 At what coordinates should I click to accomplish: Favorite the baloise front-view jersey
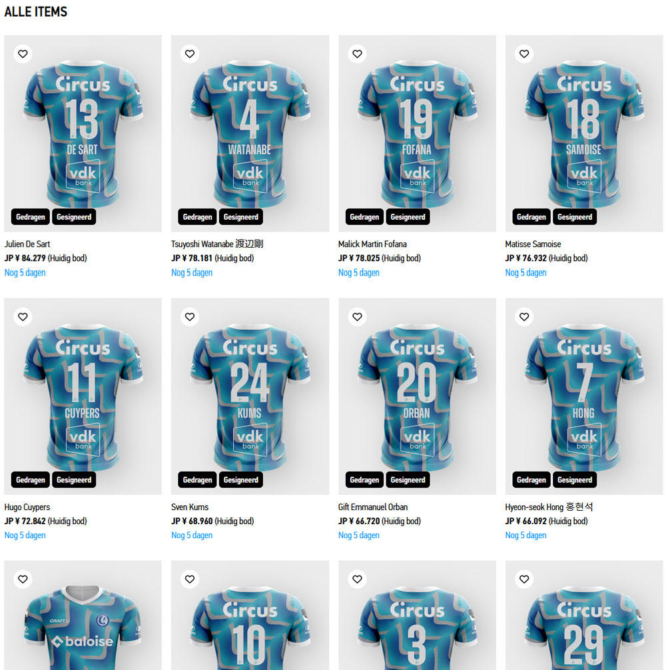[23, 579]
